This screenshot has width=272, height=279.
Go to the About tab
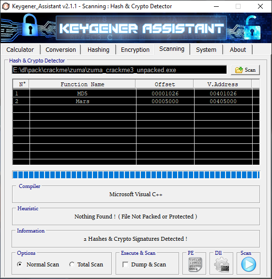pos(238,49)
